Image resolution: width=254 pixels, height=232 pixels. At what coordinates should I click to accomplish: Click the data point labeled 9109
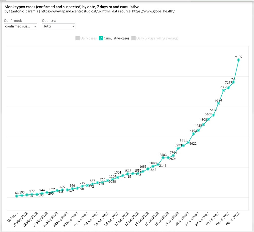(239, 60)
